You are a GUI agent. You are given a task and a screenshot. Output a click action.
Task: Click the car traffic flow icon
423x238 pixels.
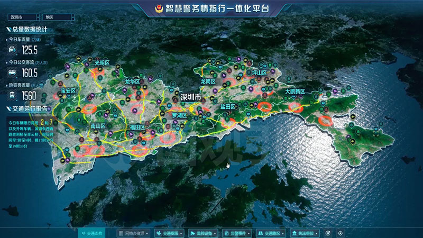click(12, 50)
